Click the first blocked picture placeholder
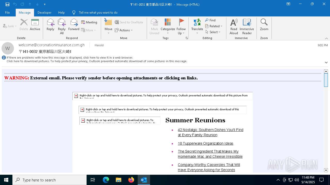 pyautogui.click(x=162, y=96)
